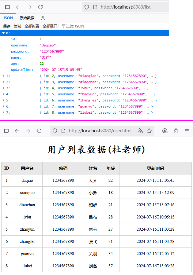
Task: Reload the JSON list page
Action: (40, 7)
